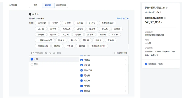Click the 上海市 region tag
This screenshot has height=98, width=182.
(x=80, y=29)
